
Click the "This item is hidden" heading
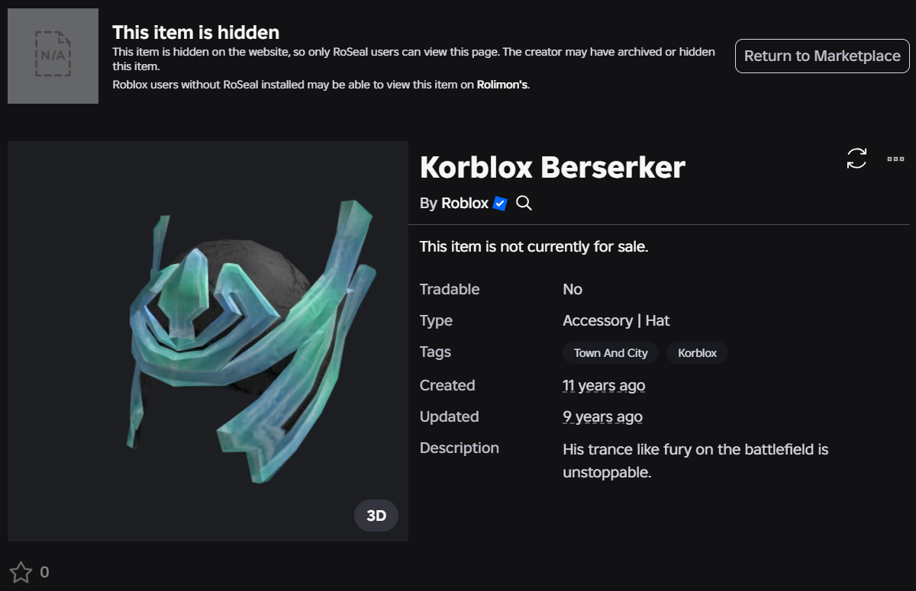[195, 33]
